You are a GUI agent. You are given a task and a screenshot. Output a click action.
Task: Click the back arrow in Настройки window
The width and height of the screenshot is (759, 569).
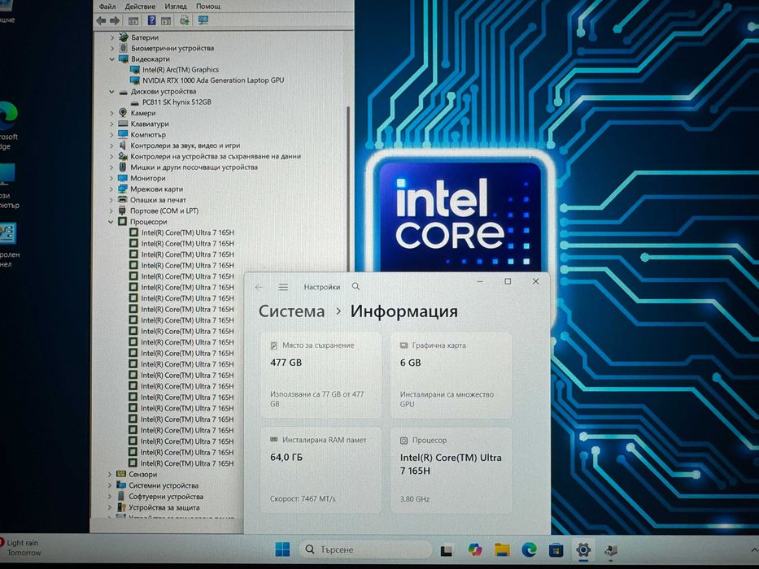pyautogui.click(x=259, y=287)
